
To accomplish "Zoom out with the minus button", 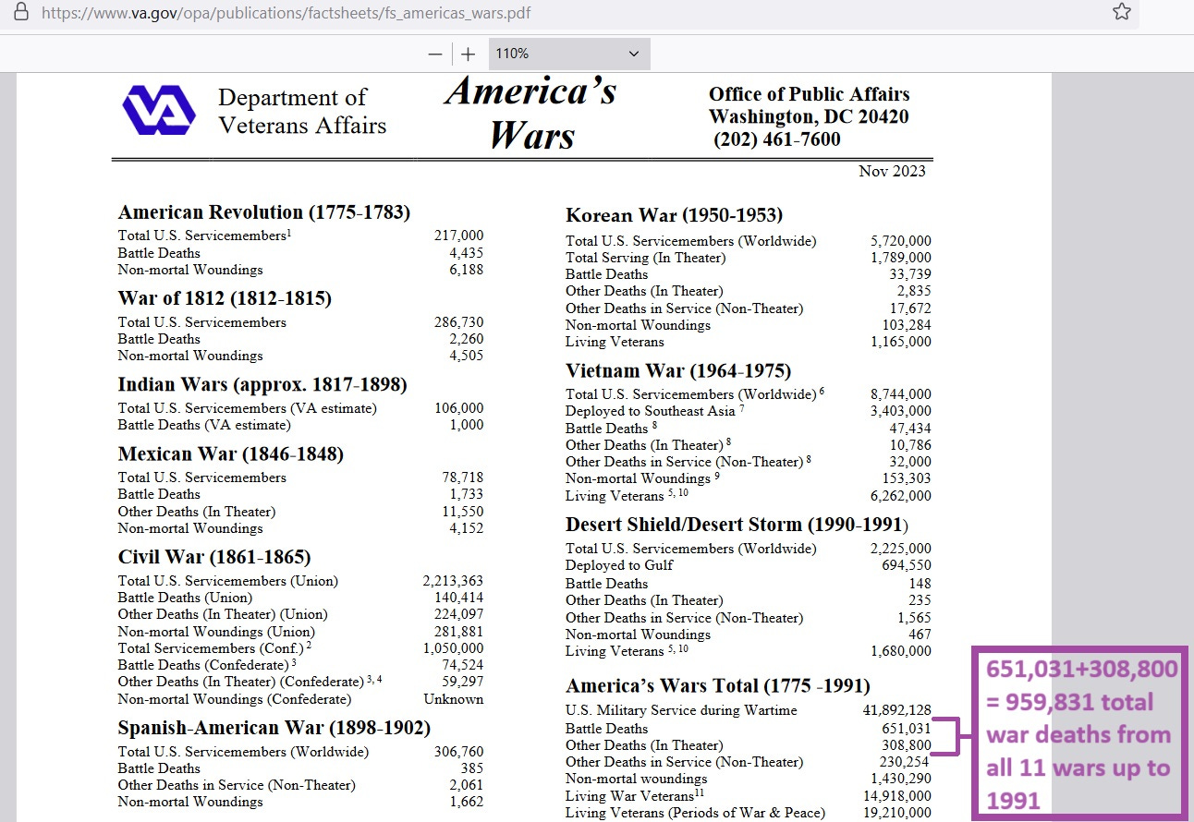I will pos(435,54).
